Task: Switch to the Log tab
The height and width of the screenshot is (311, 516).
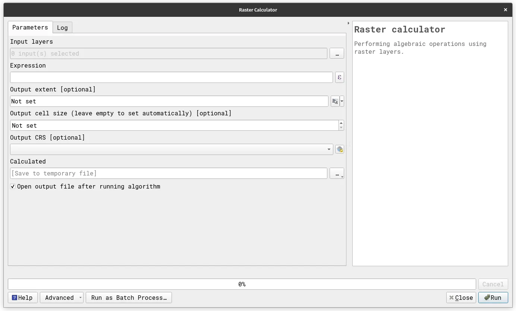Action: pyautogui.click(x=62, y=27)
